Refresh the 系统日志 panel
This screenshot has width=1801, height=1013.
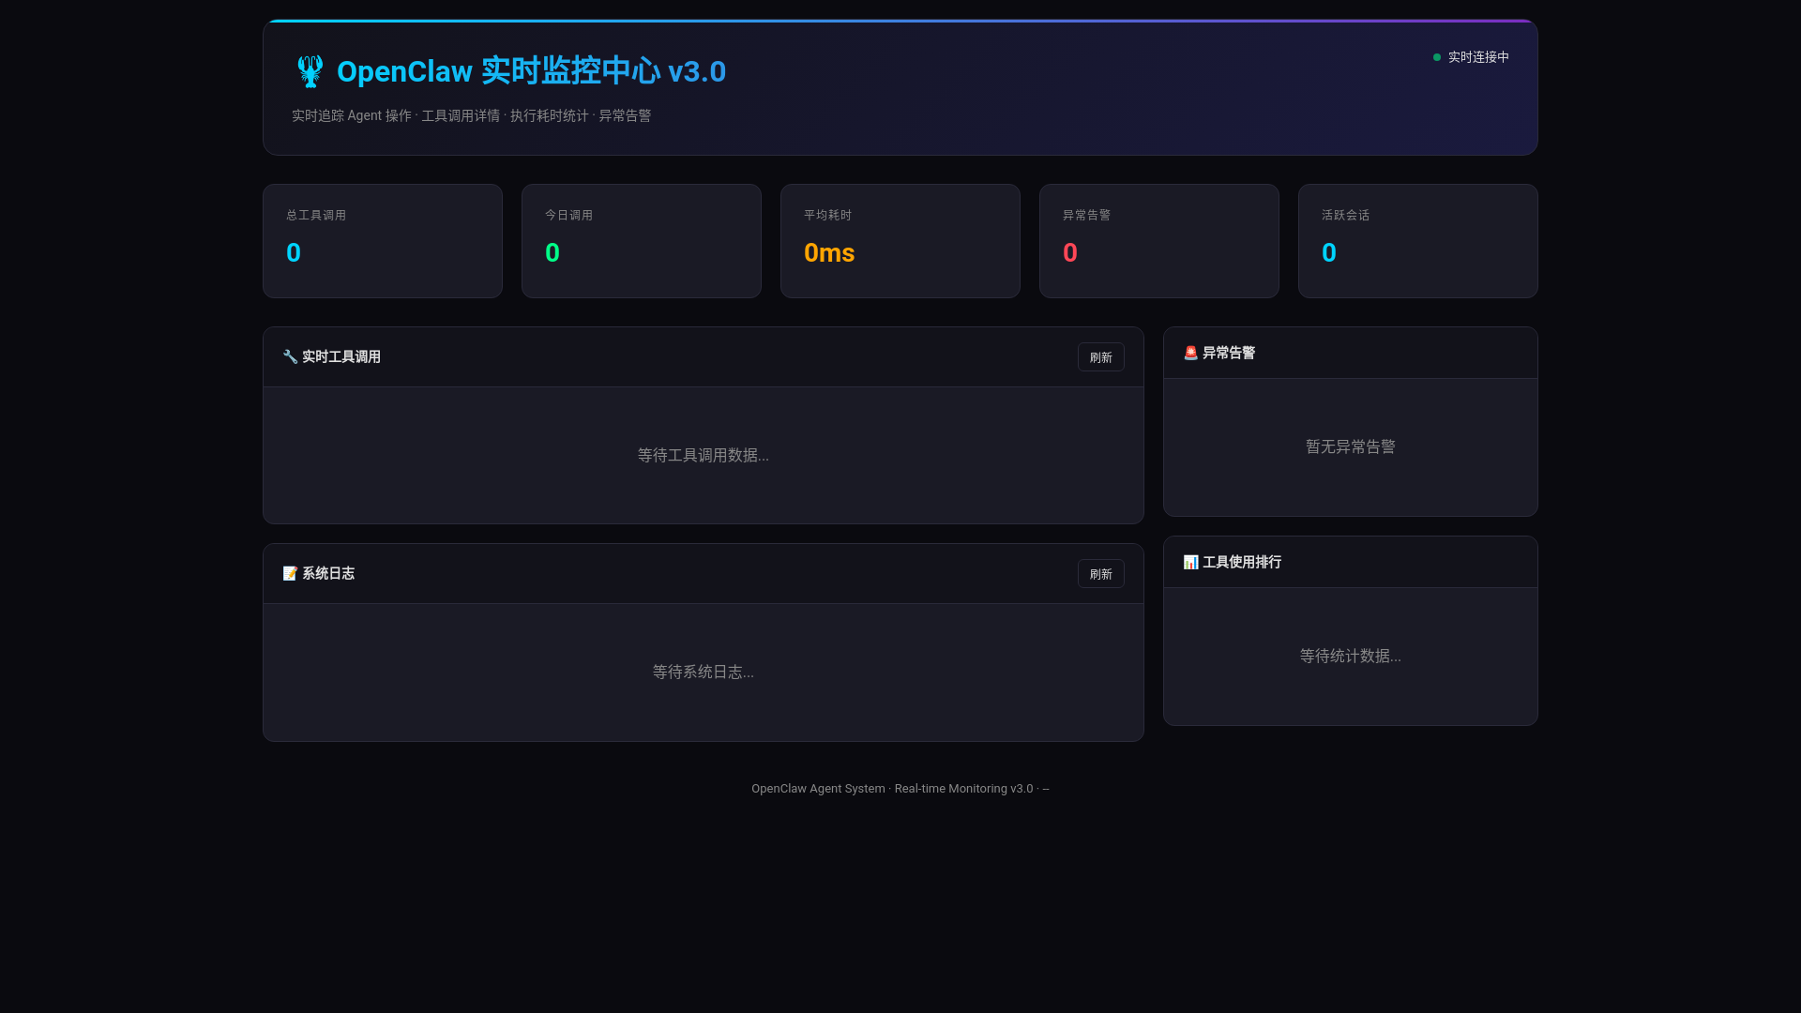point(1100,574)
